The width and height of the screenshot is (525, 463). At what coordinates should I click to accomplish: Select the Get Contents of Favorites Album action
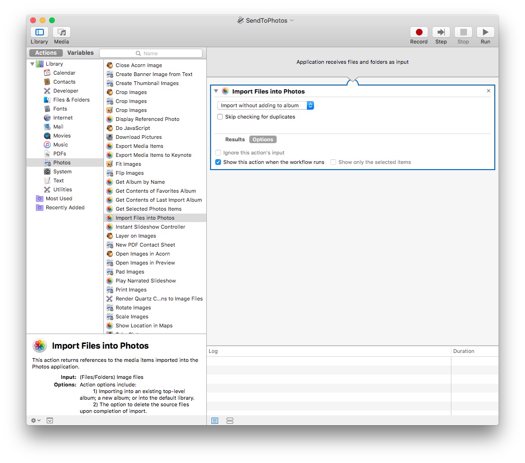[155, 191]
